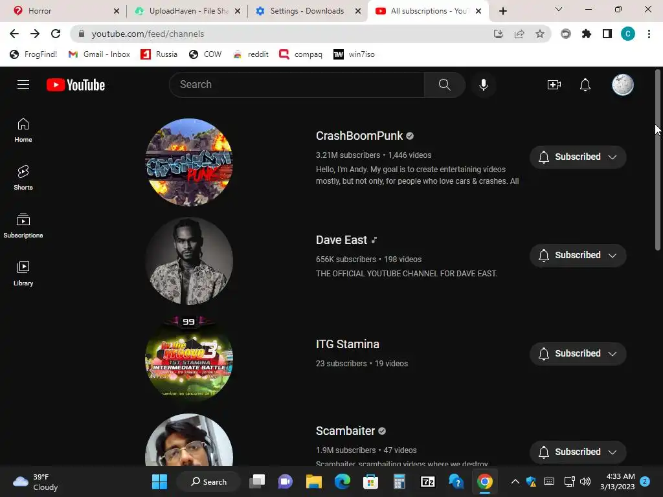
Task: Open weather widget 39°F Cloudy
Action: pos(35,481)
